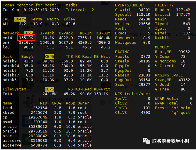This screenshot has height=150, width=196.
Task: Click the hdisk24 disk name
Action: click(x=11, y=66)
